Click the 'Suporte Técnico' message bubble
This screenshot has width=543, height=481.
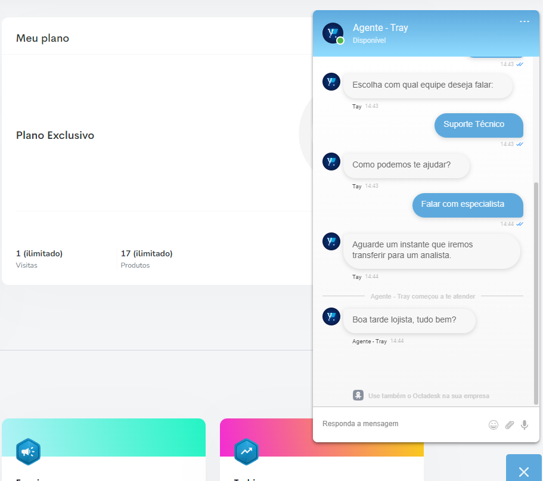(x=479, y=125)
